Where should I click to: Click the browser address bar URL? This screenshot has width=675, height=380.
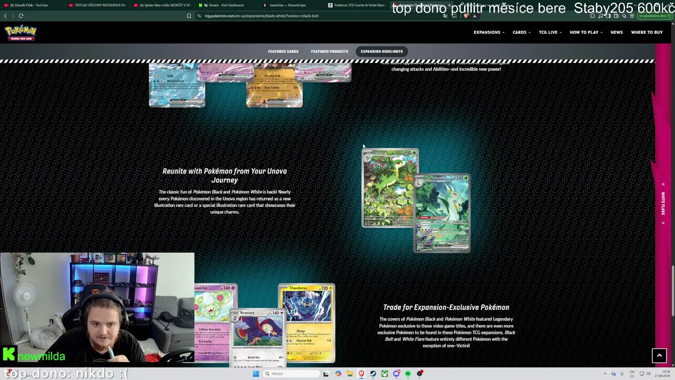click(x=262, y=16)
